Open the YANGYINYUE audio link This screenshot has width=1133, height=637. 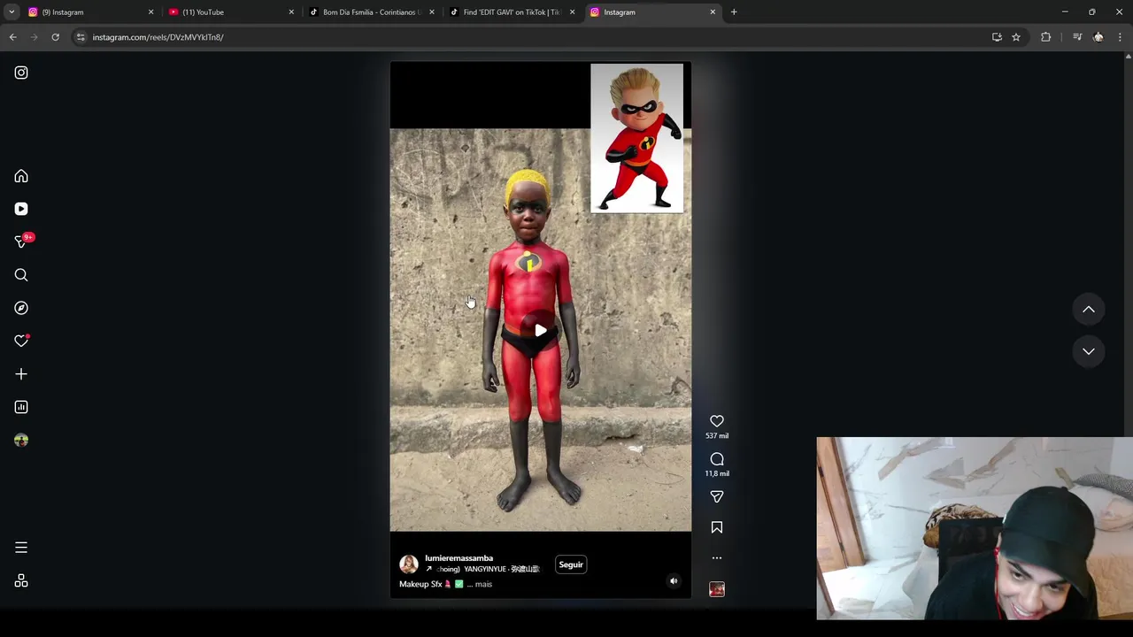pos(482,569)
